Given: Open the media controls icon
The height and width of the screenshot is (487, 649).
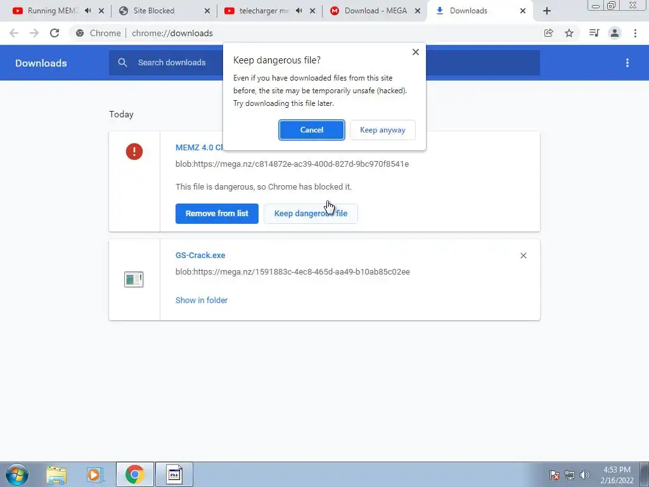Looking at the screenshot, I should pyautogui.click(x=594, y=33).
